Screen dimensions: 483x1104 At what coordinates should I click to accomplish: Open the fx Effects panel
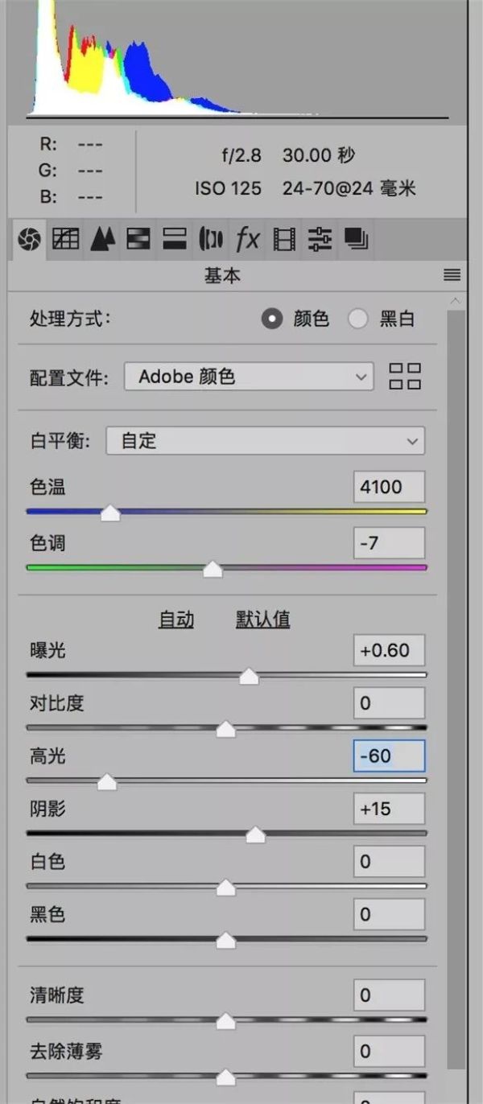[x=247, y=238]
